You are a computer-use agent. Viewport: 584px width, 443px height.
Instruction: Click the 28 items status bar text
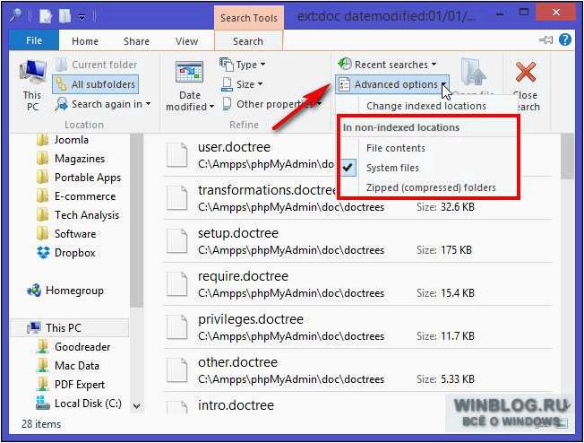coord(41,424)
